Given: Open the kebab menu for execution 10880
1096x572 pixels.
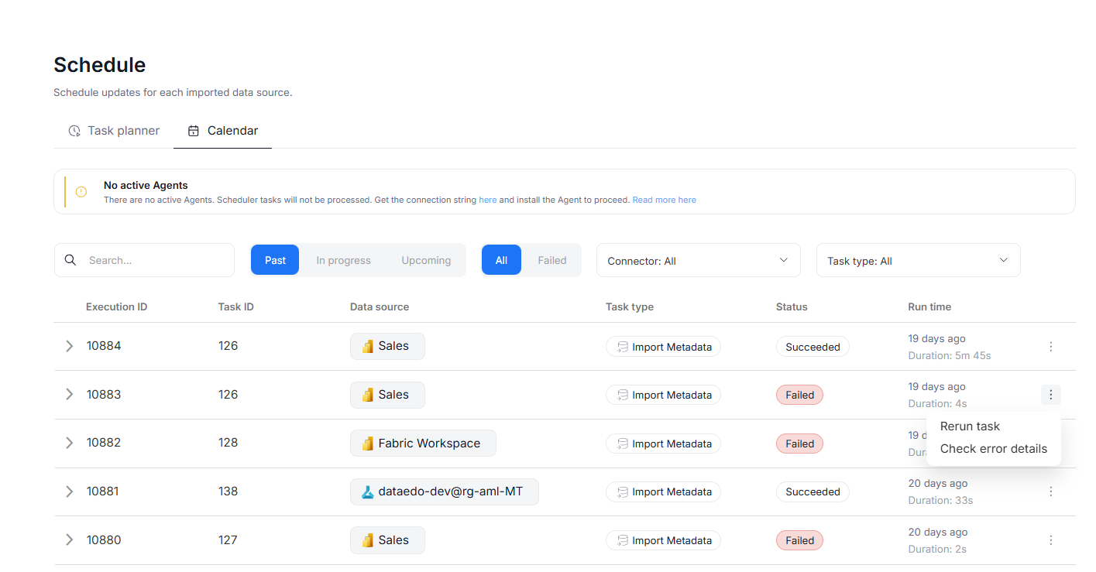Looking at the screenshot, I should click(x=1050, y=540).
